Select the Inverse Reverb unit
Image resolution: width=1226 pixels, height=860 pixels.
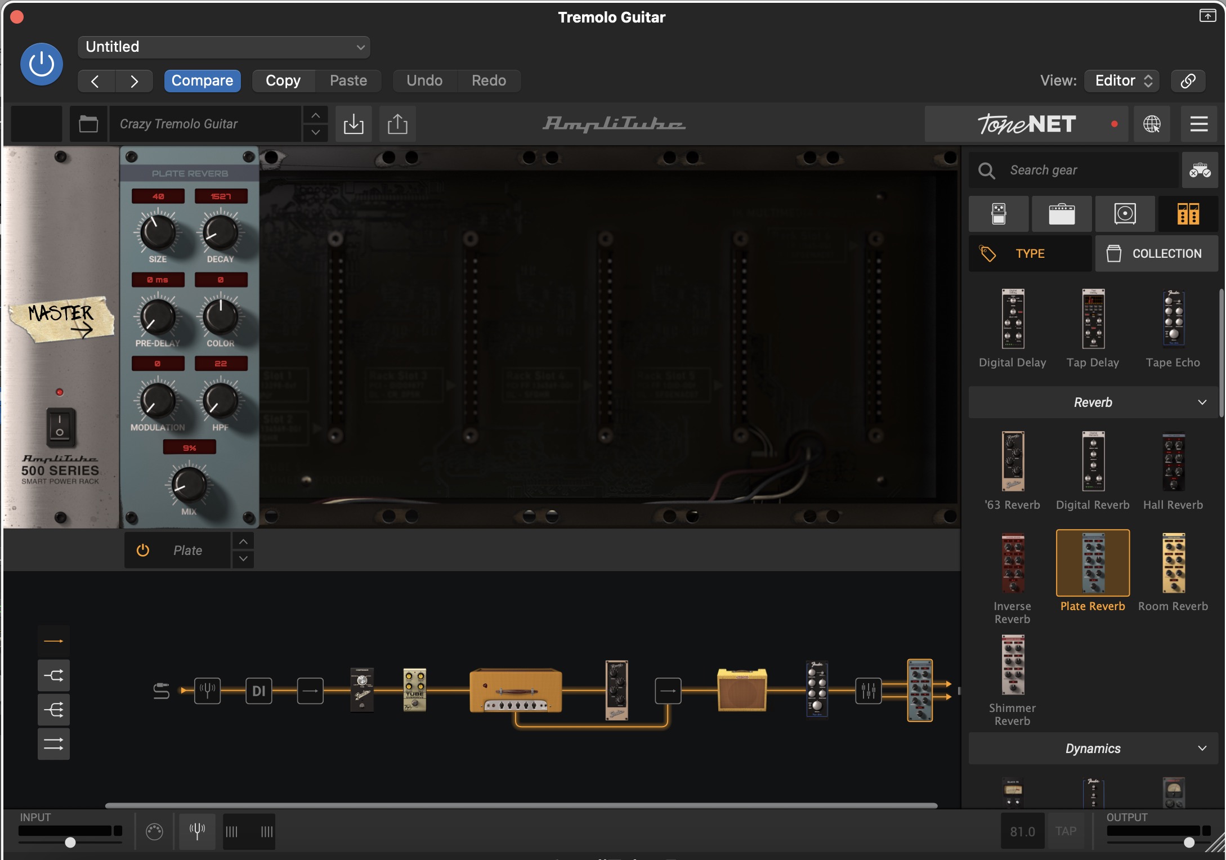click(x=1013, y=577)
